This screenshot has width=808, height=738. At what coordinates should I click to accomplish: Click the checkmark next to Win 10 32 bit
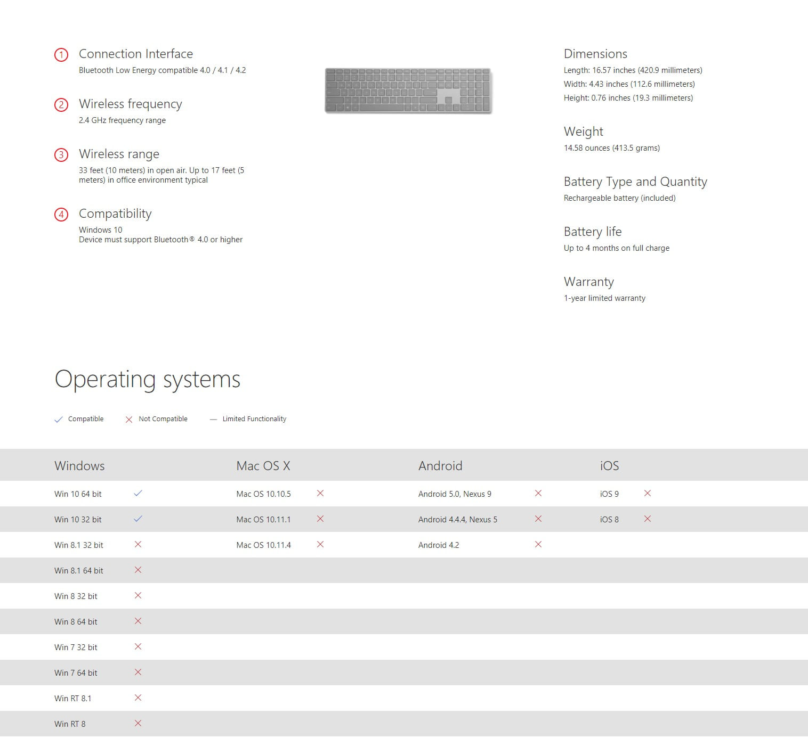(x=138, y=519)
